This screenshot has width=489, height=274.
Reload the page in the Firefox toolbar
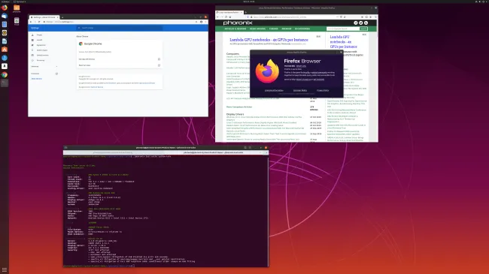tap(226, 17)
